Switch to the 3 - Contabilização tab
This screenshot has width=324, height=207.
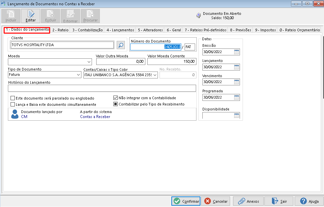(x=87, y=30)
